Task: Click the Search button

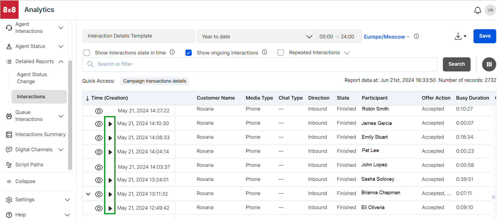Action: [456, 64]
